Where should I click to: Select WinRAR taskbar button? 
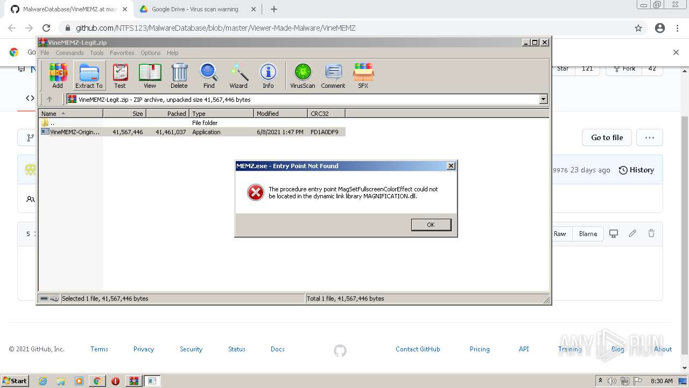pos(133,381)
